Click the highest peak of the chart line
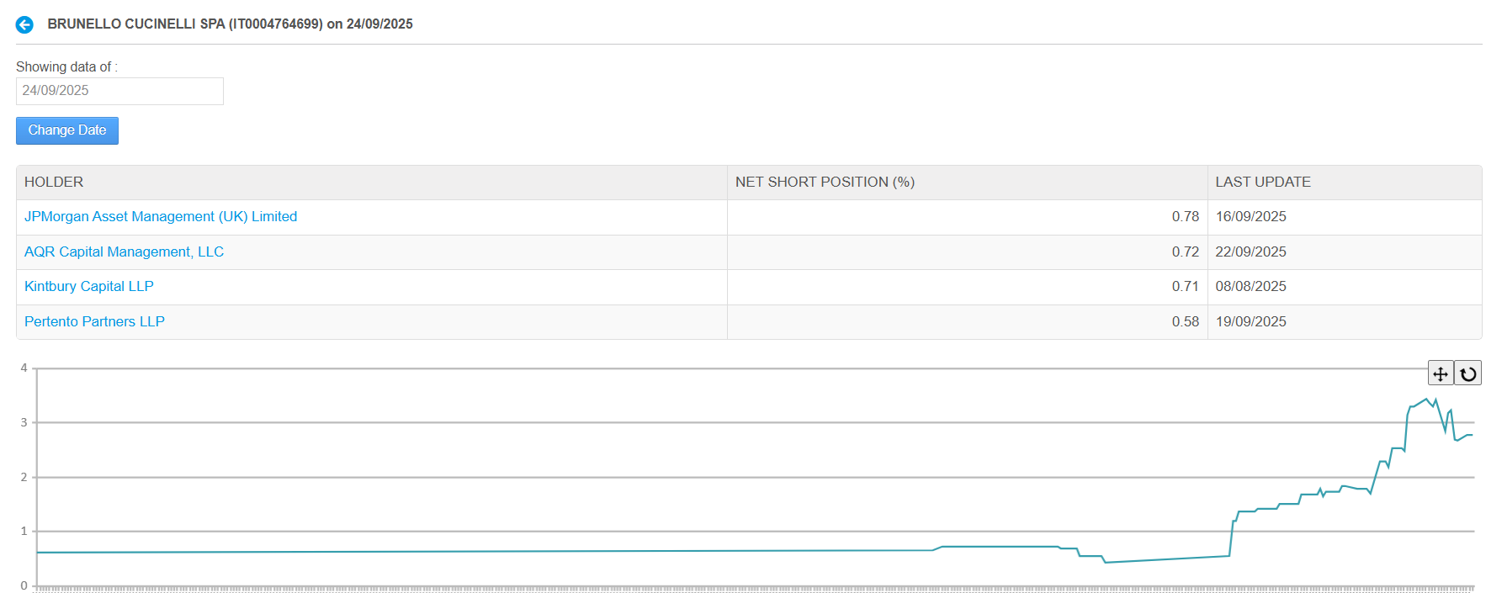Screen dimensions: 1486x593 click(x=1426, y=400)
